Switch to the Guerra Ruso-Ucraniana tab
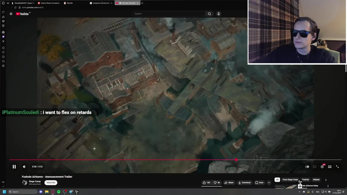The width and height of the screenshot is (347, 195). 49,3
